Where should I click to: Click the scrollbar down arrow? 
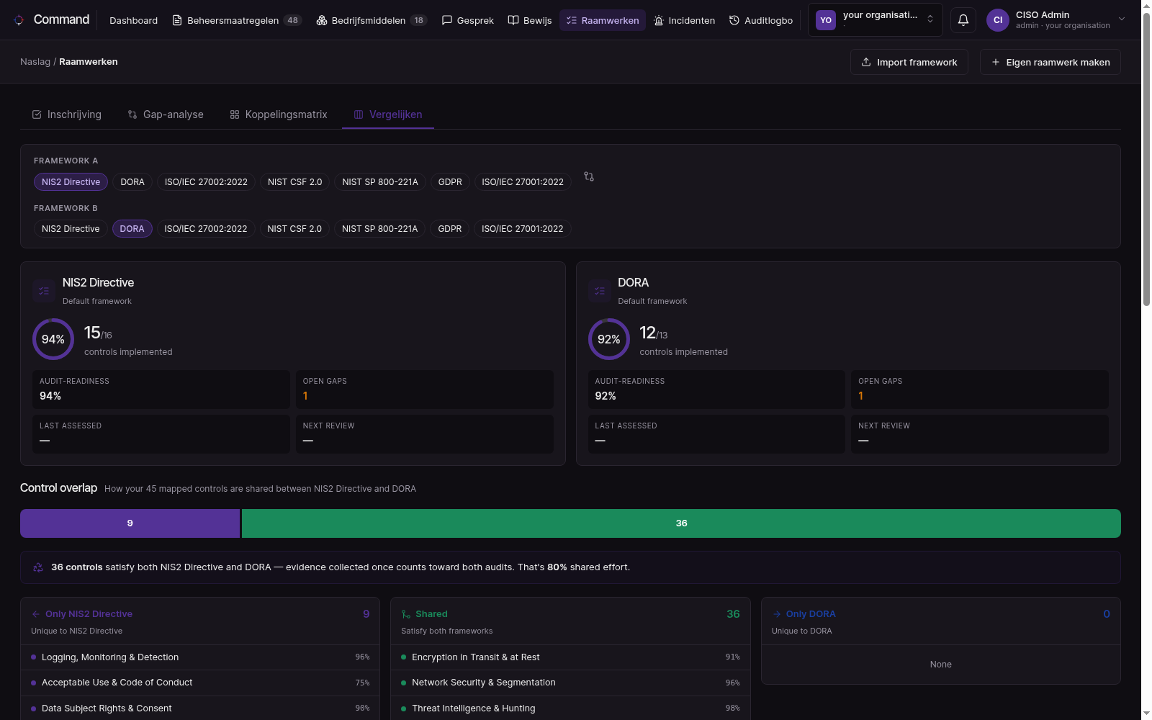pyautogui.click(x=1146, y=714)
